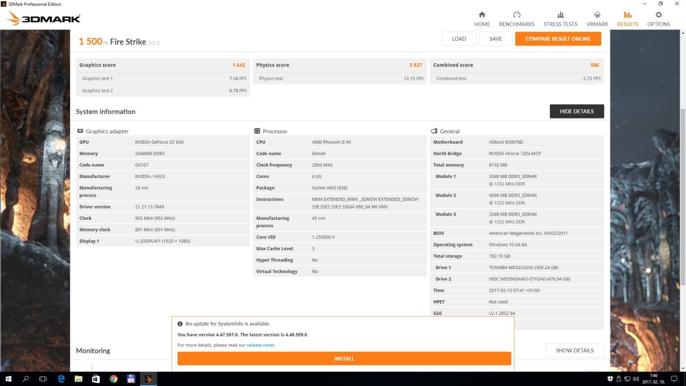Open Windows Defender tray icon

[611, 378]
